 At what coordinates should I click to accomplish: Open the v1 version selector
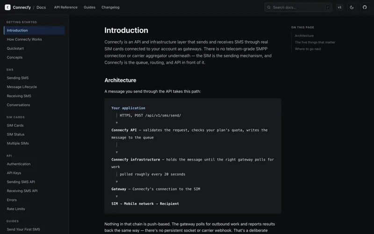(339, 7)
